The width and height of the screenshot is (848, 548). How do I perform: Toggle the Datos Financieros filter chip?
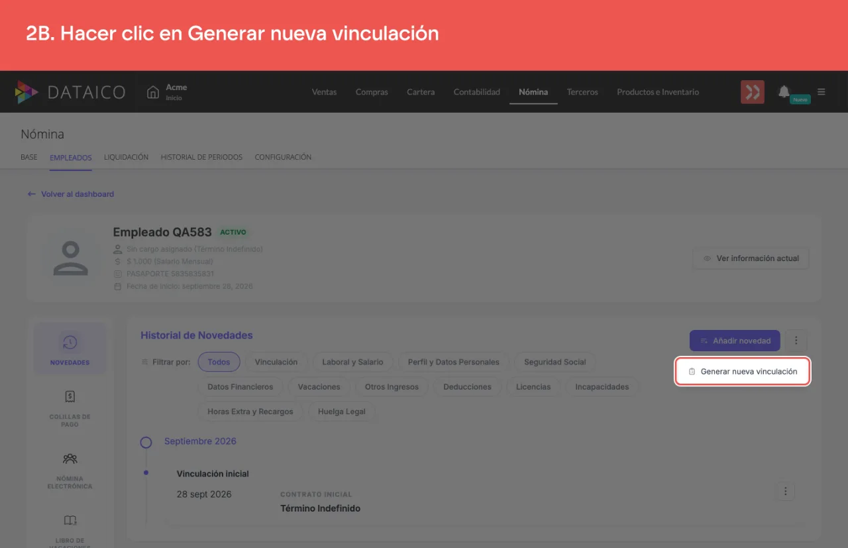click(x=240, y=386)
